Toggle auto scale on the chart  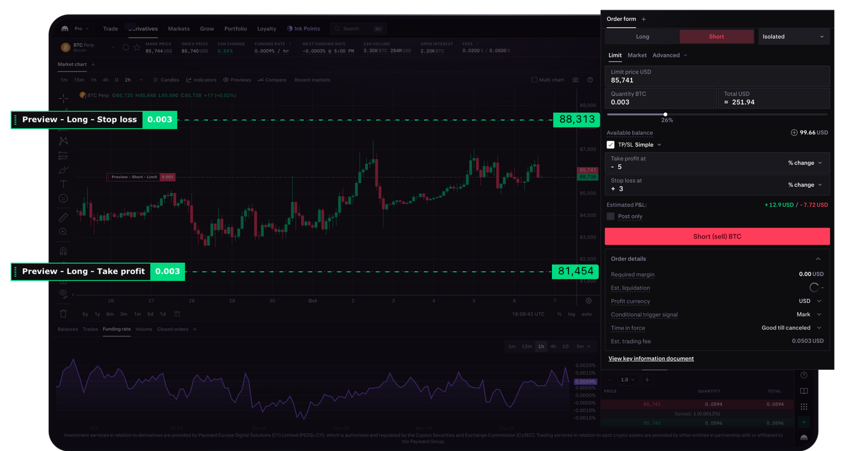click(x=586, y=314)
